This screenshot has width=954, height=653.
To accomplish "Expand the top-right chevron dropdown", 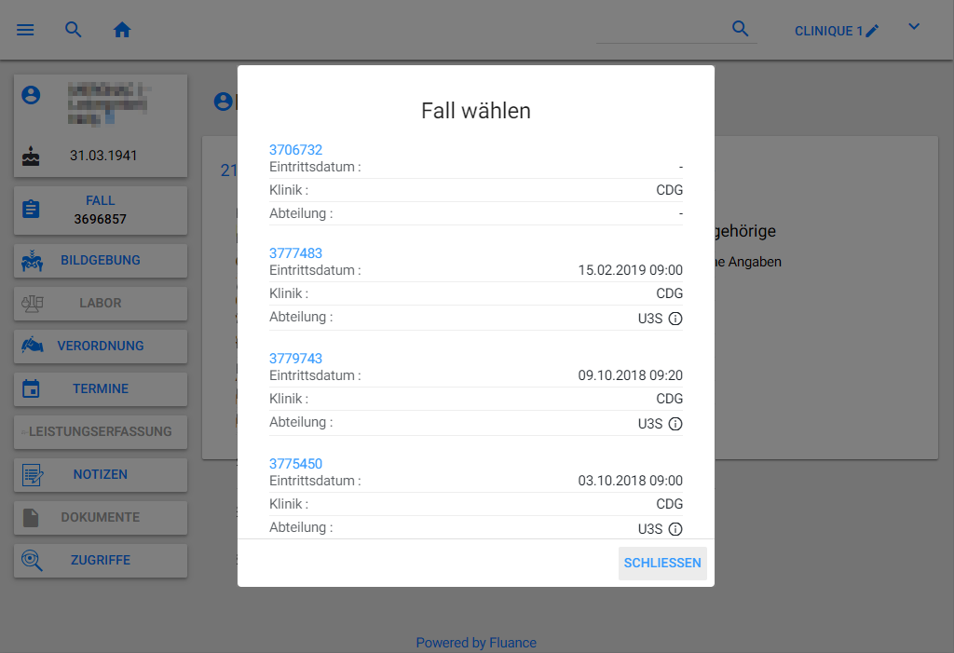I will 914,27.
